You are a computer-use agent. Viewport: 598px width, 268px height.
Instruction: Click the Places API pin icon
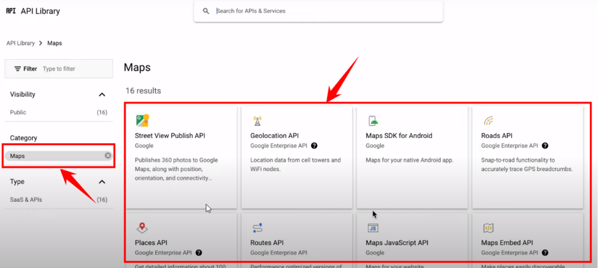pos(142,228)
